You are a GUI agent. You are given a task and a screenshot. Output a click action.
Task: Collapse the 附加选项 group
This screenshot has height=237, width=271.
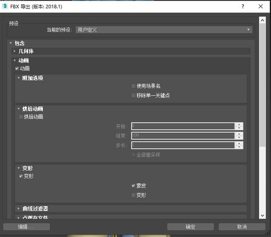coord(18,78)
